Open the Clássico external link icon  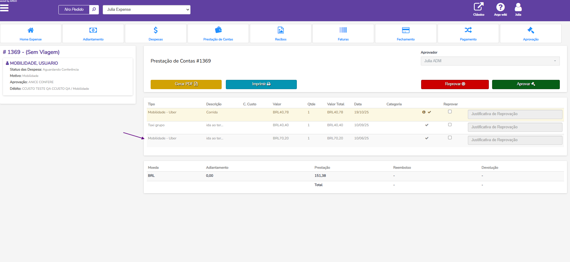tap(478, 7)
